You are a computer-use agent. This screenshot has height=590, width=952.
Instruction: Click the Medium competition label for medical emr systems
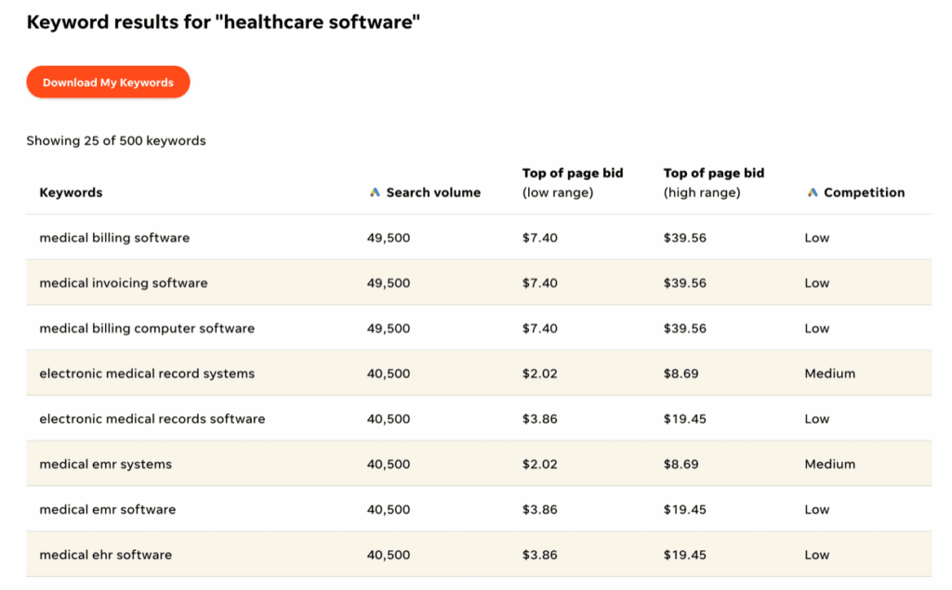click(829, 463)
